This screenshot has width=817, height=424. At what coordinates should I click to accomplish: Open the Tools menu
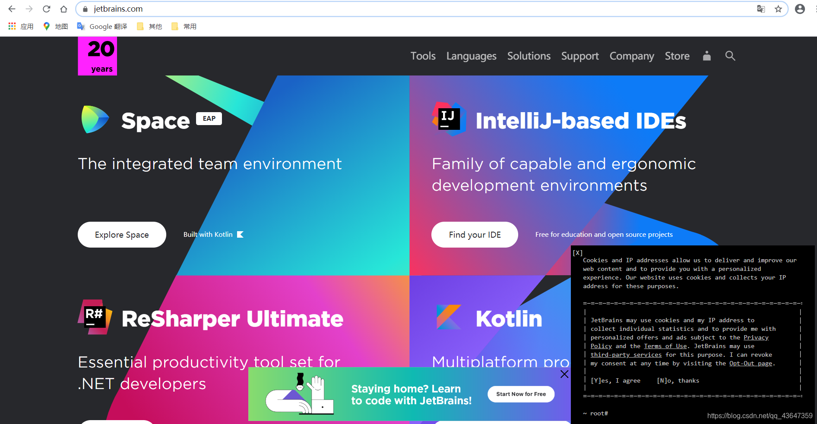423,56
